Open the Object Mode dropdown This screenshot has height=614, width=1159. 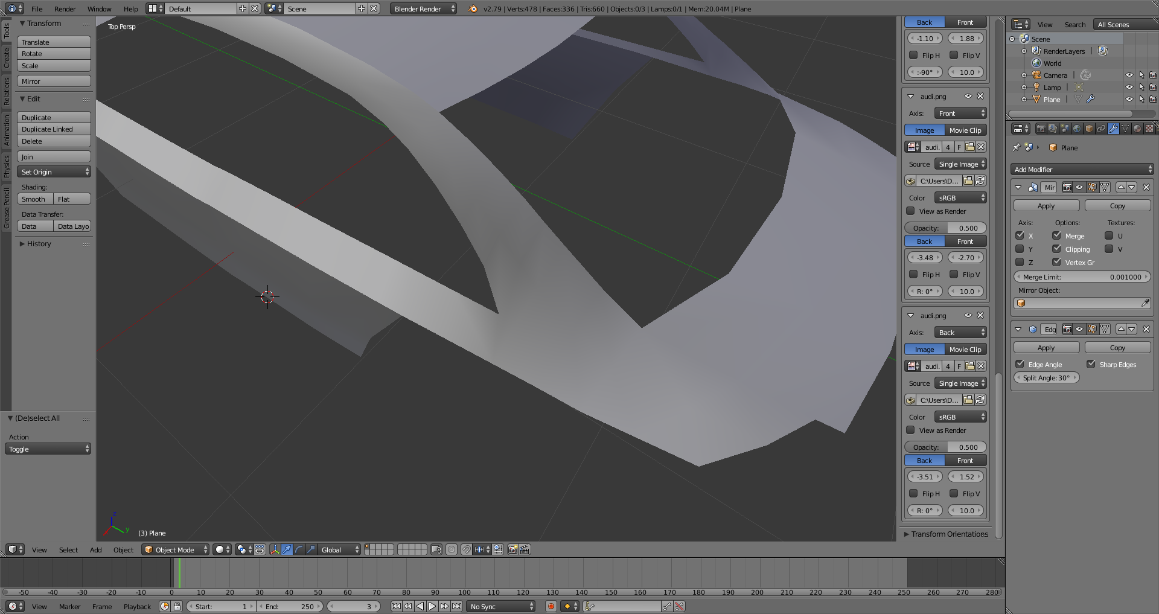175,549
